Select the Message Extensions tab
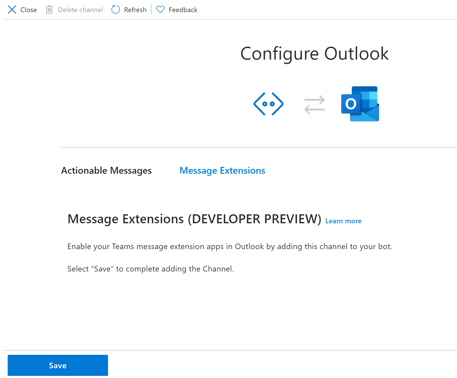Screen dimensions: 457x378 click(222, 170)
